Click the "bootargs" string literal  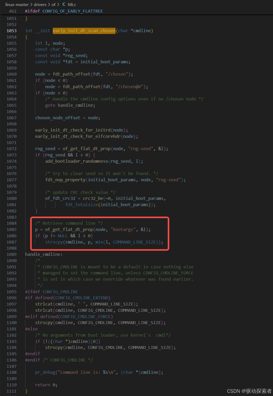[x=123, y=230]
